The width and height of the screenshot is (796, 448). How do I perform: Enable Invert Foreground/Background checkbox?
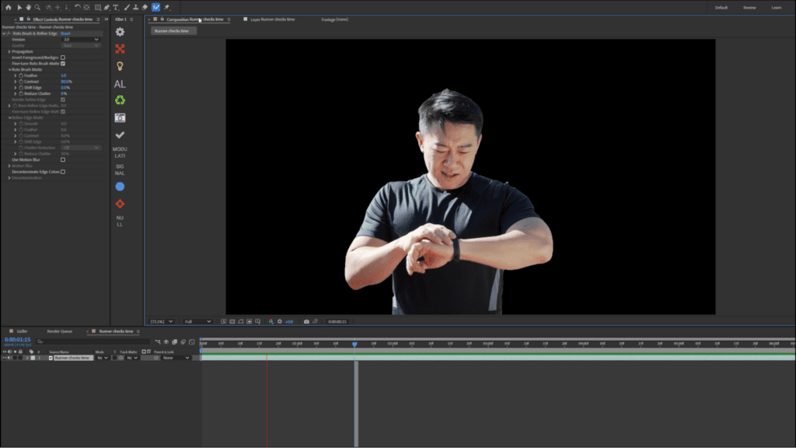tap(63, 58)
